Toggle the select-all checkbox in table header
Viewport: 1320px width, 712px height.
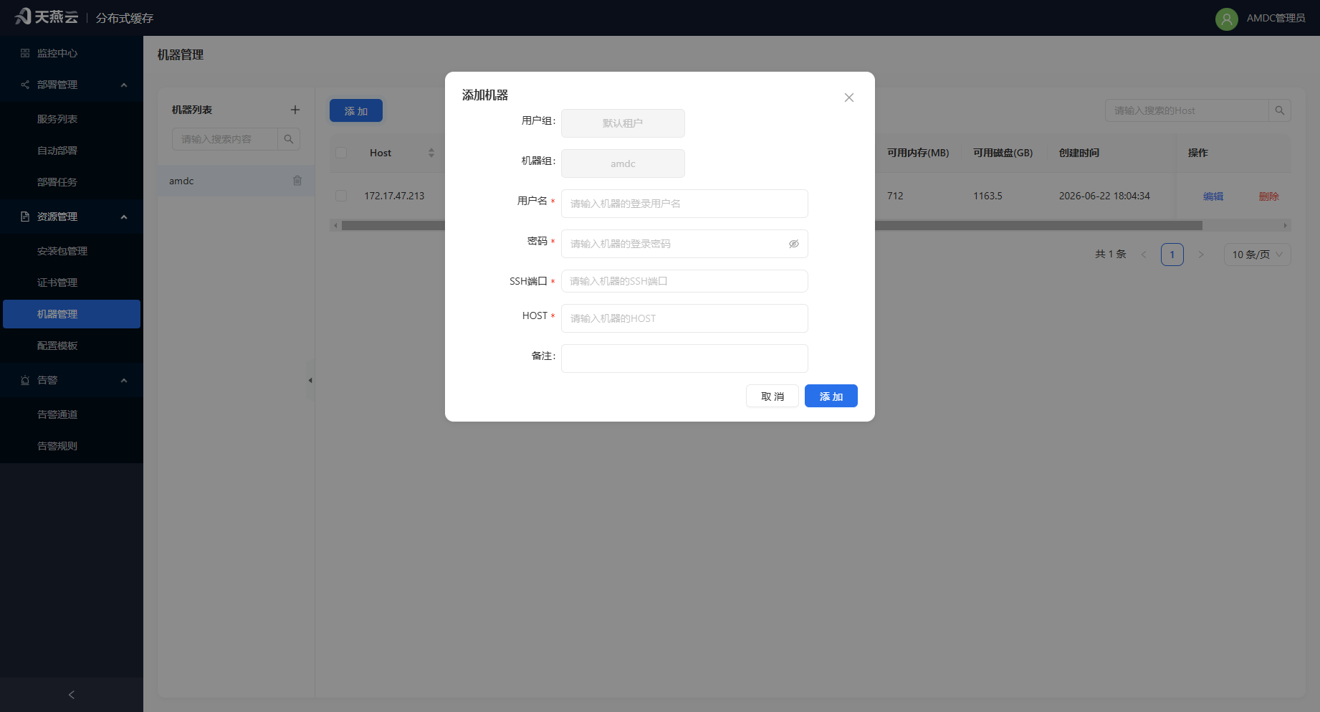(341, 153)
